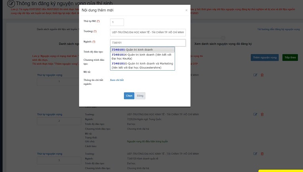Viewport: 303px width, 172px height.
Task: Delete the second nguyện vọng (Ngôn ngữ Trung Quốc)
Action: coord(262,114)
